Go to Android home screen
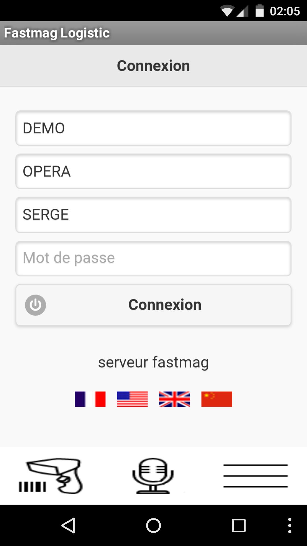307x546 pixels. pyautogui.click(x=153, y=525)
